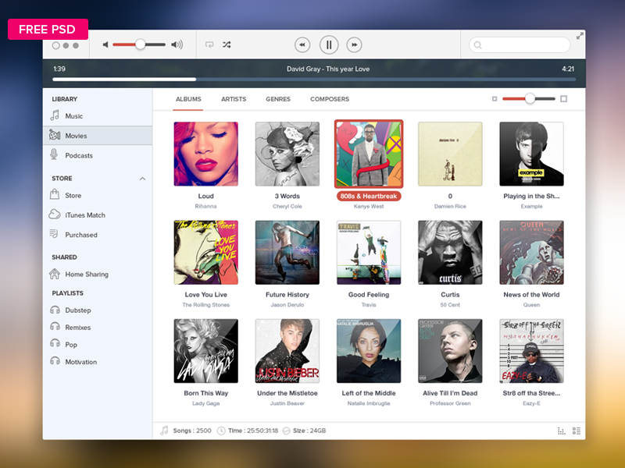Switch to the Artists tab
Viewport: 625px width, 468px height.
click(234, 99)
